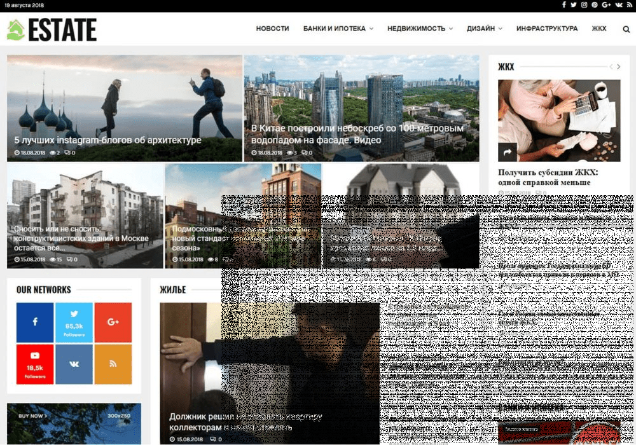Image resolution: width=636 pixels, height=445 pixels.
Task: Click next arrow in the ЖКХ widget carousel
Action: coord(619,67)
